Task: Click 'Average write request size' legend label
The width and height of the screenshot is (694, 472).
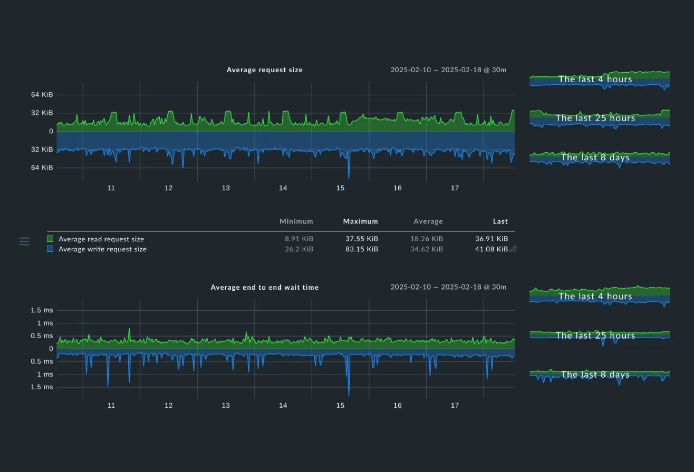Action: [102, 249]
